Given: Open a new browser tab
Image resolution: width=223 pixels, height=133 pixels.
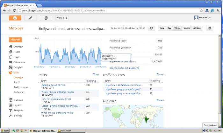Looking at the screenshot, I should click(40, 5).
